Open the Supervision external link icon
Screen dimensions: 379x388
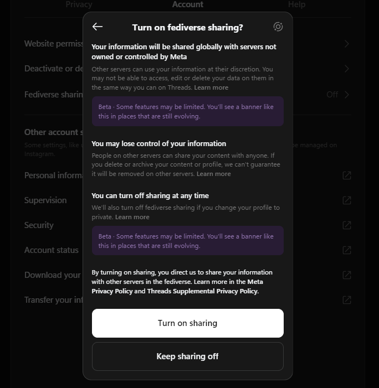pos(347,200)
